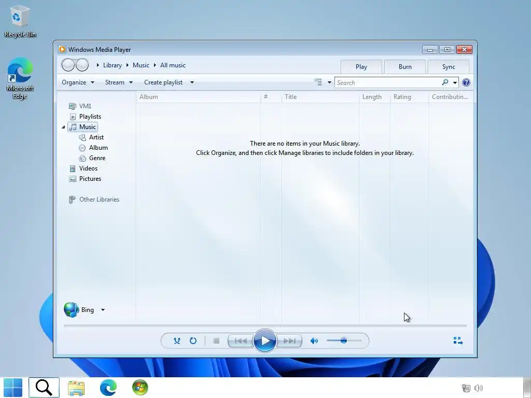Sort by the Title column header
531x398 pixels.
pos(320,97)
